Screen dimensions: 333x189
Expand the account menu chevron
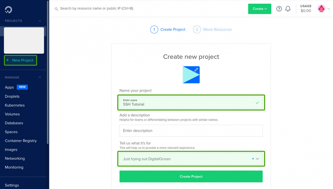[329, 9]
